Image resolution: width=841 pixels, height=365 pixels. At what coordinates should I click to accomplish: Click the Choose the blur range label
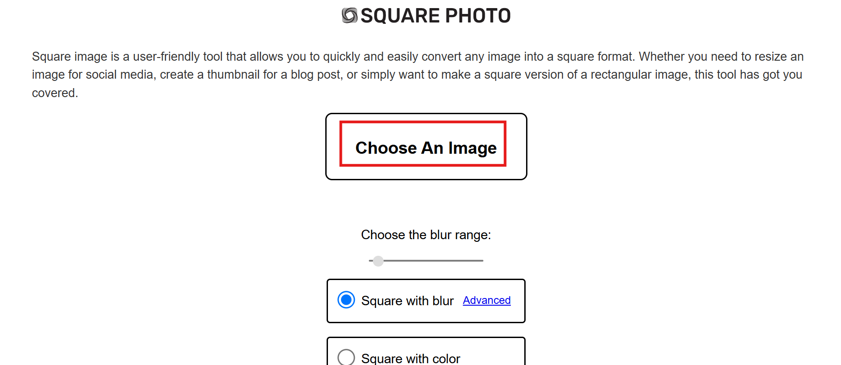[x=425, y=235]
